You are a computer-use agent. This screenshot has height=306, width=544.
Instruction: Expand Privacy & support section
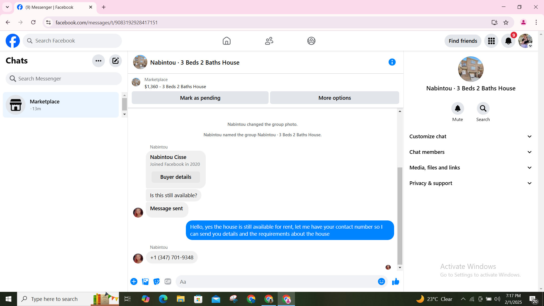(x=470, y=183)
